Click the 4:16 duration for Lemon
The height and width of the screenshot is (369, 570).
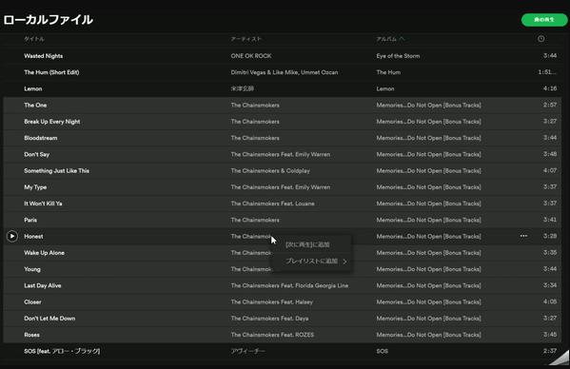tap(550, 88)
